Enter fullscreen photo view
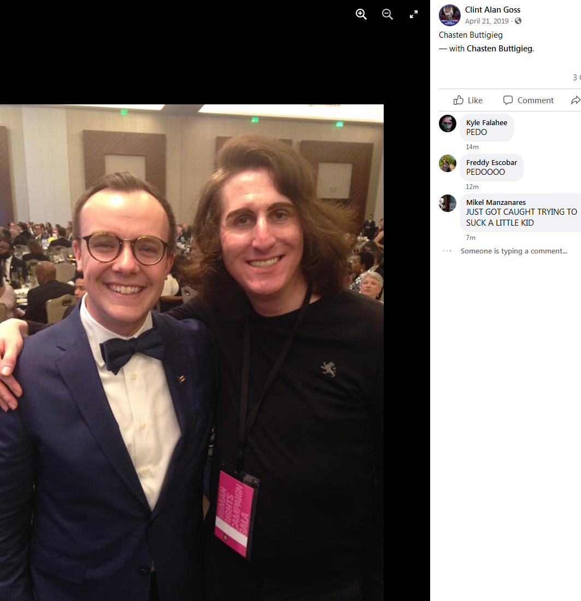Screen dimensions: 581x601 413,15
